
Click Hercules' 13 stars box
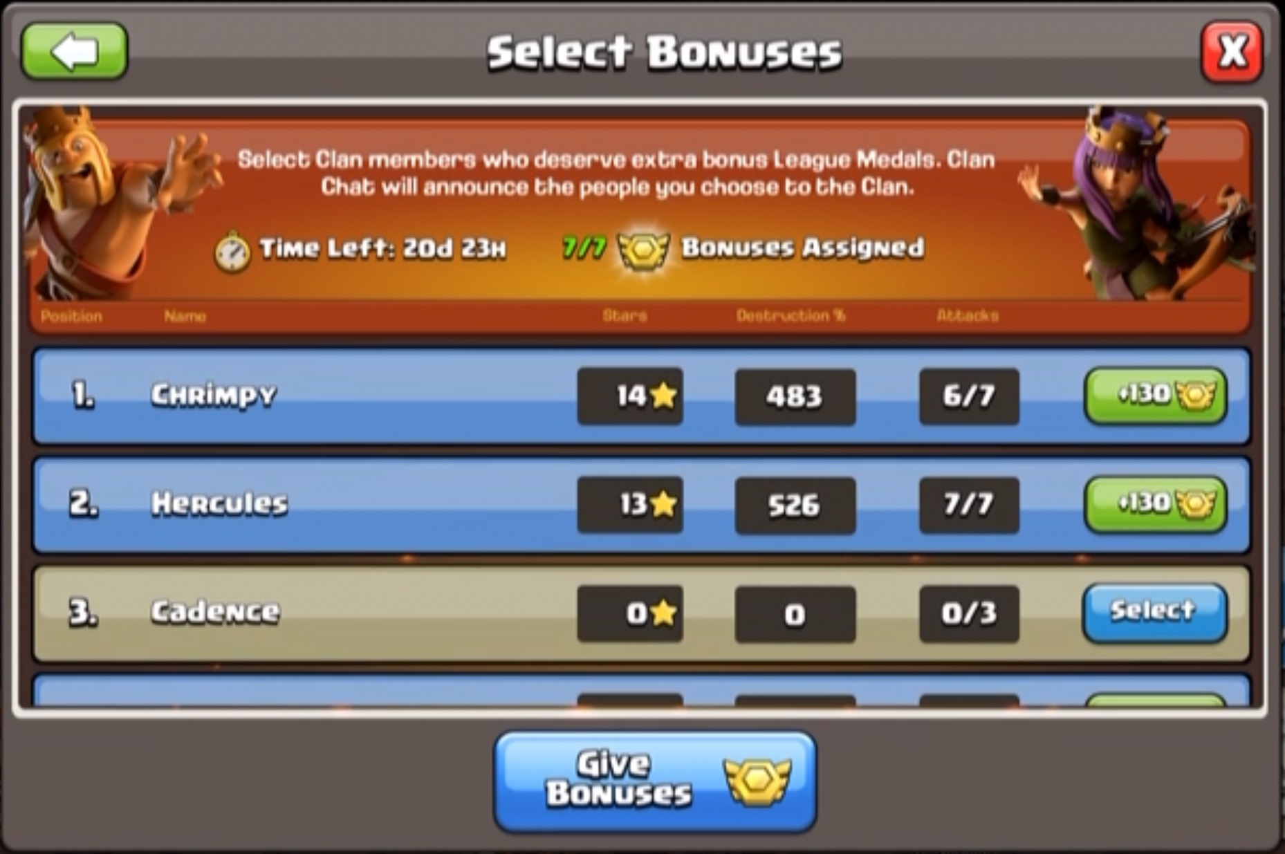click(630, 505)
